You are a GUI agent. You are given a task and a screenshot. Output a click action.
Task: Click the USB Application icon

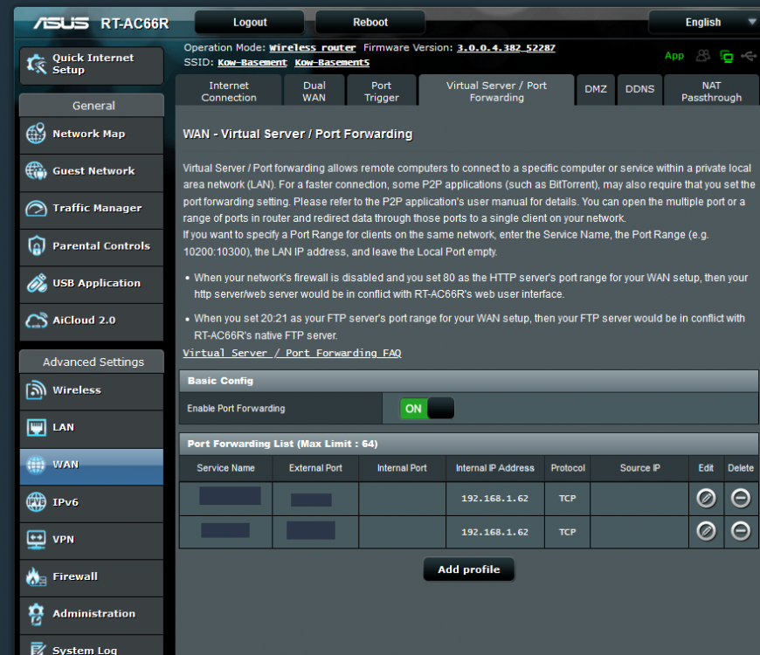pyautogui.click(x=37, y=283)
